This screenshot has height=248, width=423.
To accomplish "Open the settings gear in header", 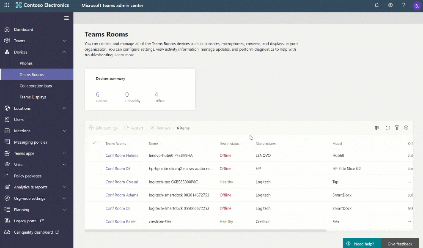I will tap(390, 5).
